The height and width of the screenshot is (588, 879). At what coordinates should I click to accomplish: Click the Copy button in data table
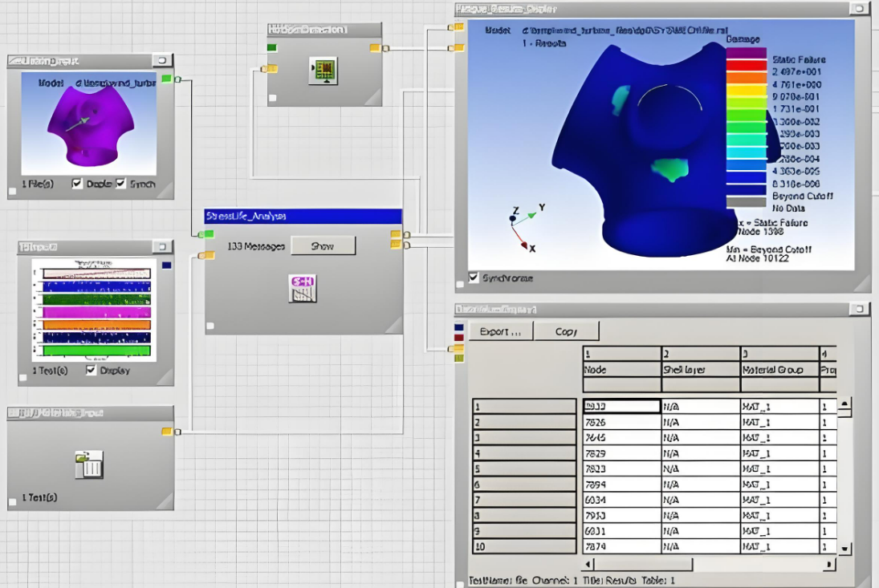566,331
